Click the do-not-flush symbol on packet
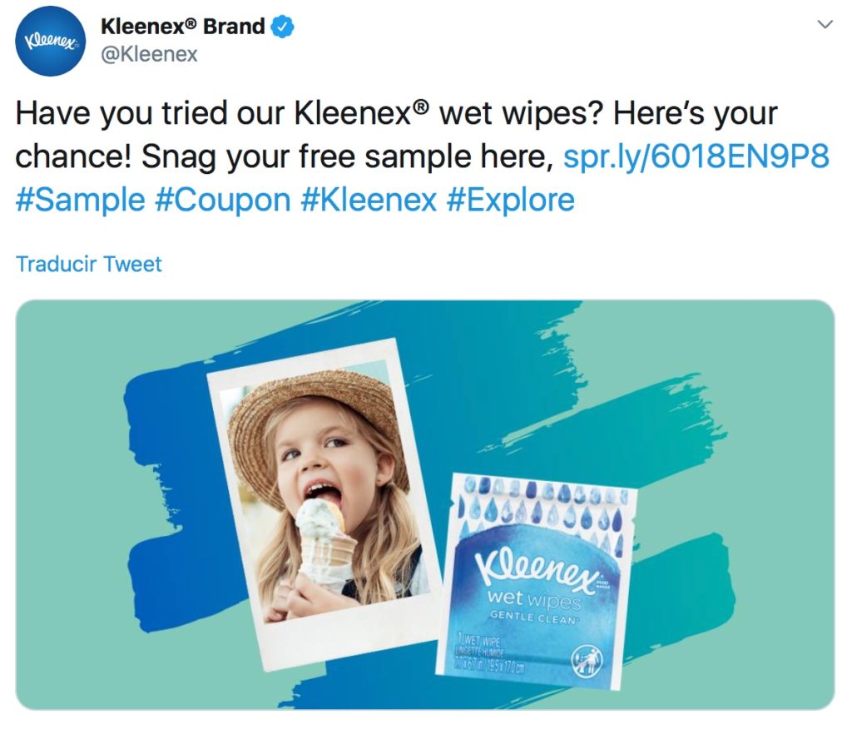The image size is (852, 744). pos(586,661)
